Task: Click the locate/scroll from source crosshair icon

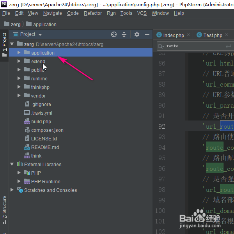Action: click(x=114, y=34)
